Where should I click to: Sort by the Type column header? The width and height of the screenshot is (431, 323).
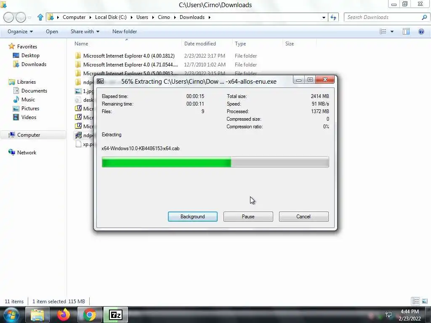click(240, 43)
